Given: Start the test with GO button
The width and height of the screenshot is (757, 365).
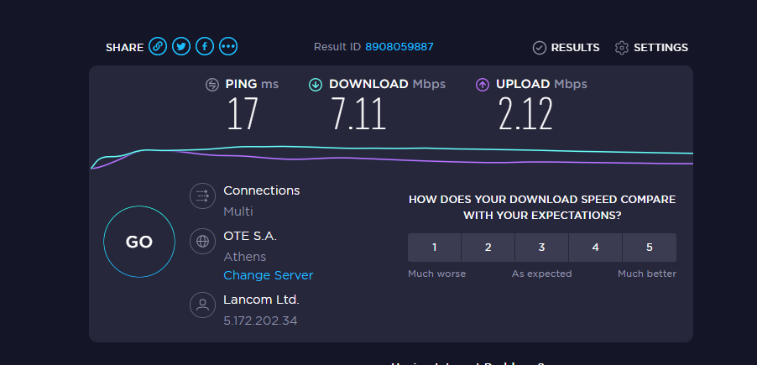Looking at the screenshot, I should pyautogui.click(x=139, y=242).
